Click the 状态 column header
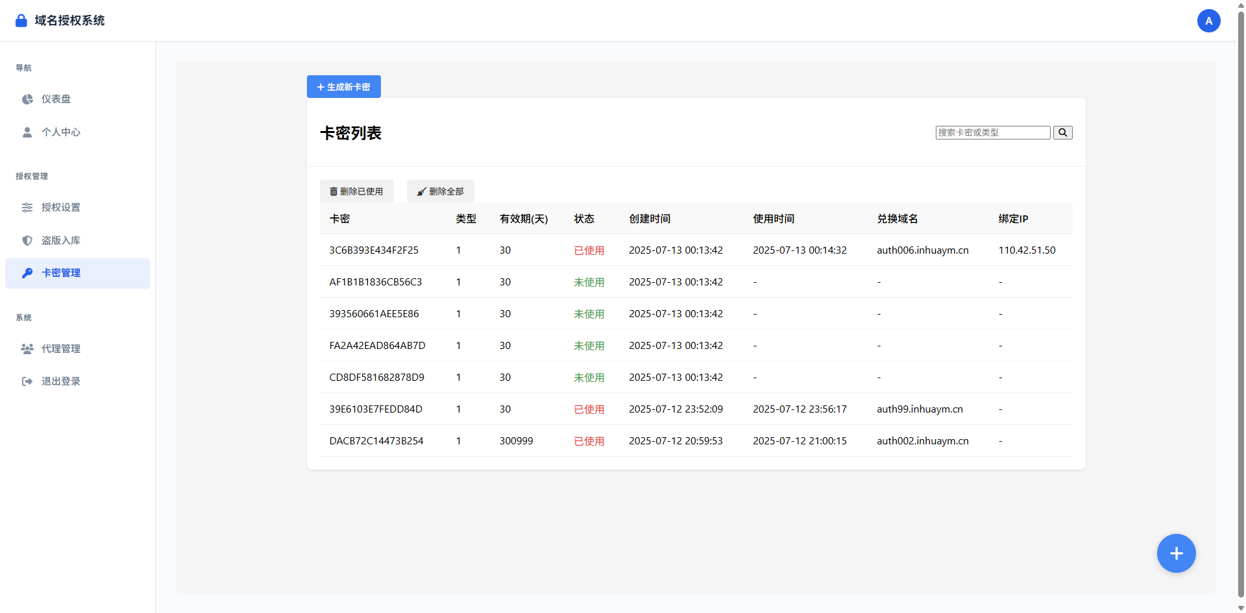Image resolution: width=1246 pixels, height=613 pixels. (x=584, y=219)
